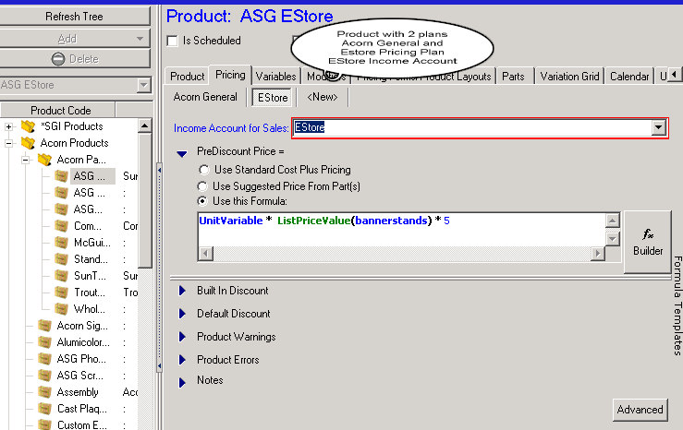Image resolution: width=683 pixels, height=430 pixels.
Task: Click the Advanced button
Action: [x=640, y=410]
